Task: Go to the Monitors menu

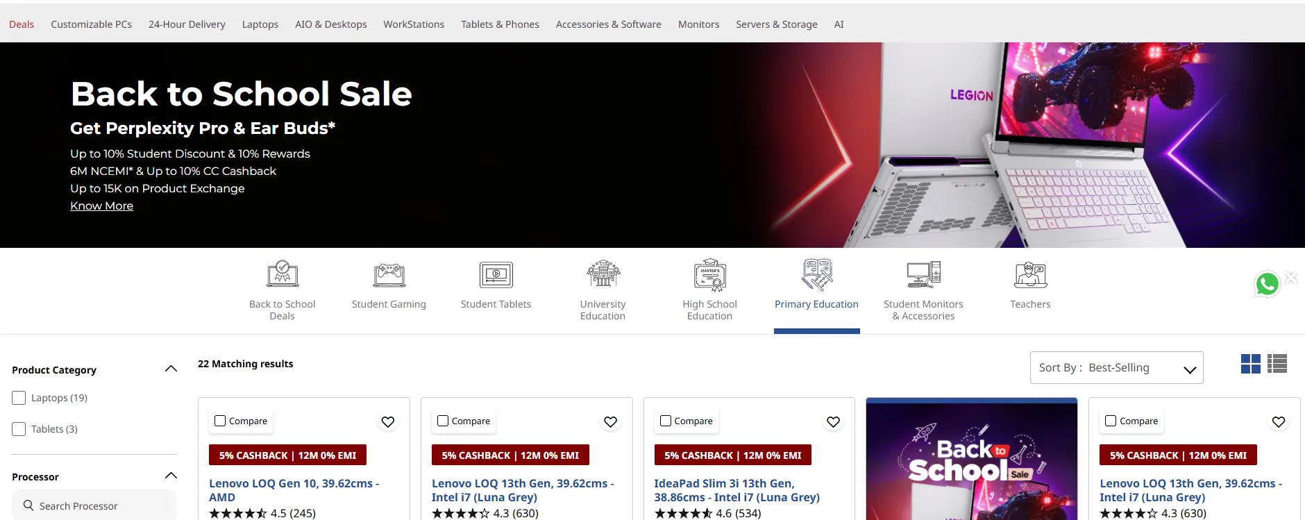Action: point(698,24)
